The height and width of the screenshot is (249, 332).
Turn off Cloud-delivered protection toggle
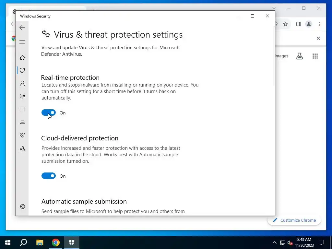coord(49,176)
